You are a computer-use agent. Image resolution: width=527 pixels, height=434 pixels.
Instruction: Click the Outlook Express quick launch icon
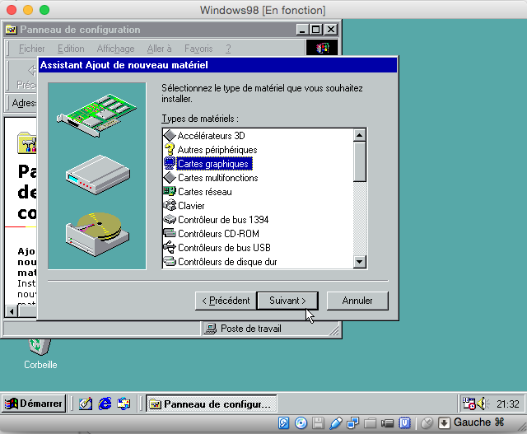coord(124,404)
